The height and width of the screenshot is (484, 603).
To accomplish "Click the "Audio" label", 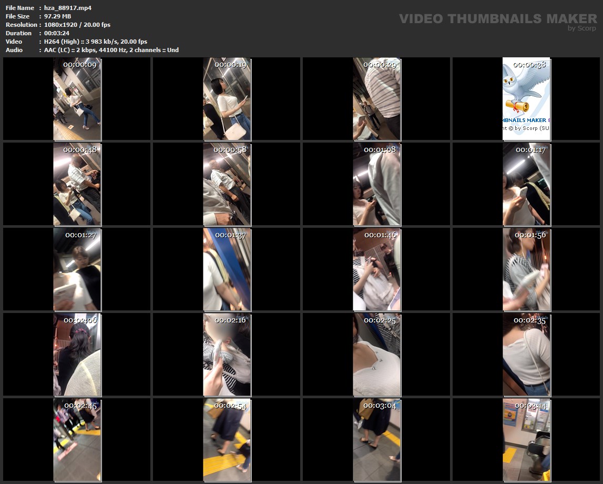I will [14, 50].
